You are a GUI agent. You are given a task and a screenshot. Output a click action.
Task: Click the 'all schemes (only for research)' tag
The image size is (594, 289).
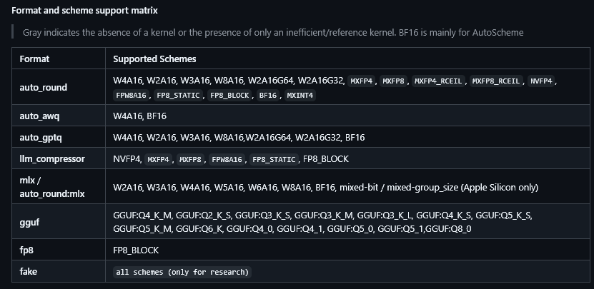[182, 272]
